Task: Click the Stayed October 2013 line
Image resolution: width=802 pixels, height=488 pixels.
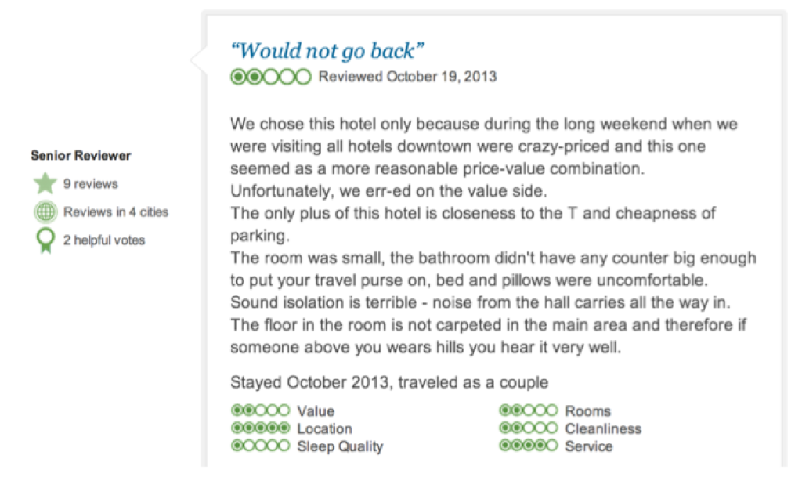Action: pos(389,382)
